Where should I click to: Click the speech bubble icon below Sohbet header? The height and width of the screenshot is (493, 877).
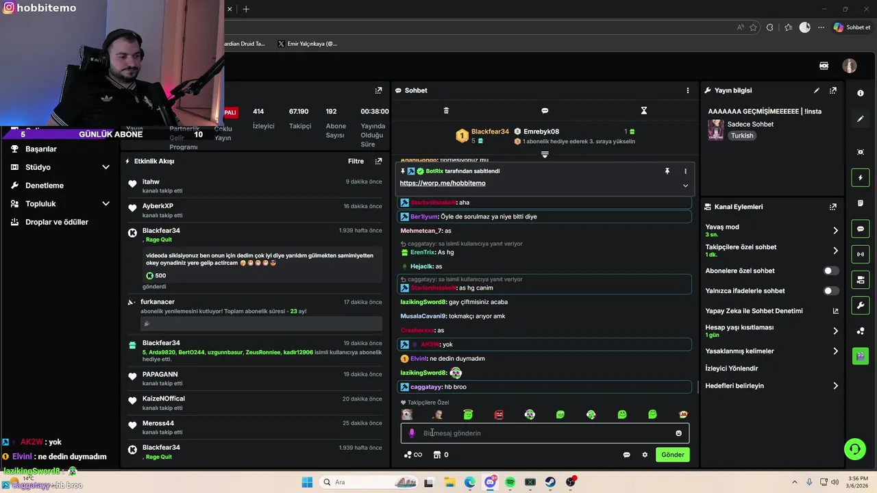545,111
